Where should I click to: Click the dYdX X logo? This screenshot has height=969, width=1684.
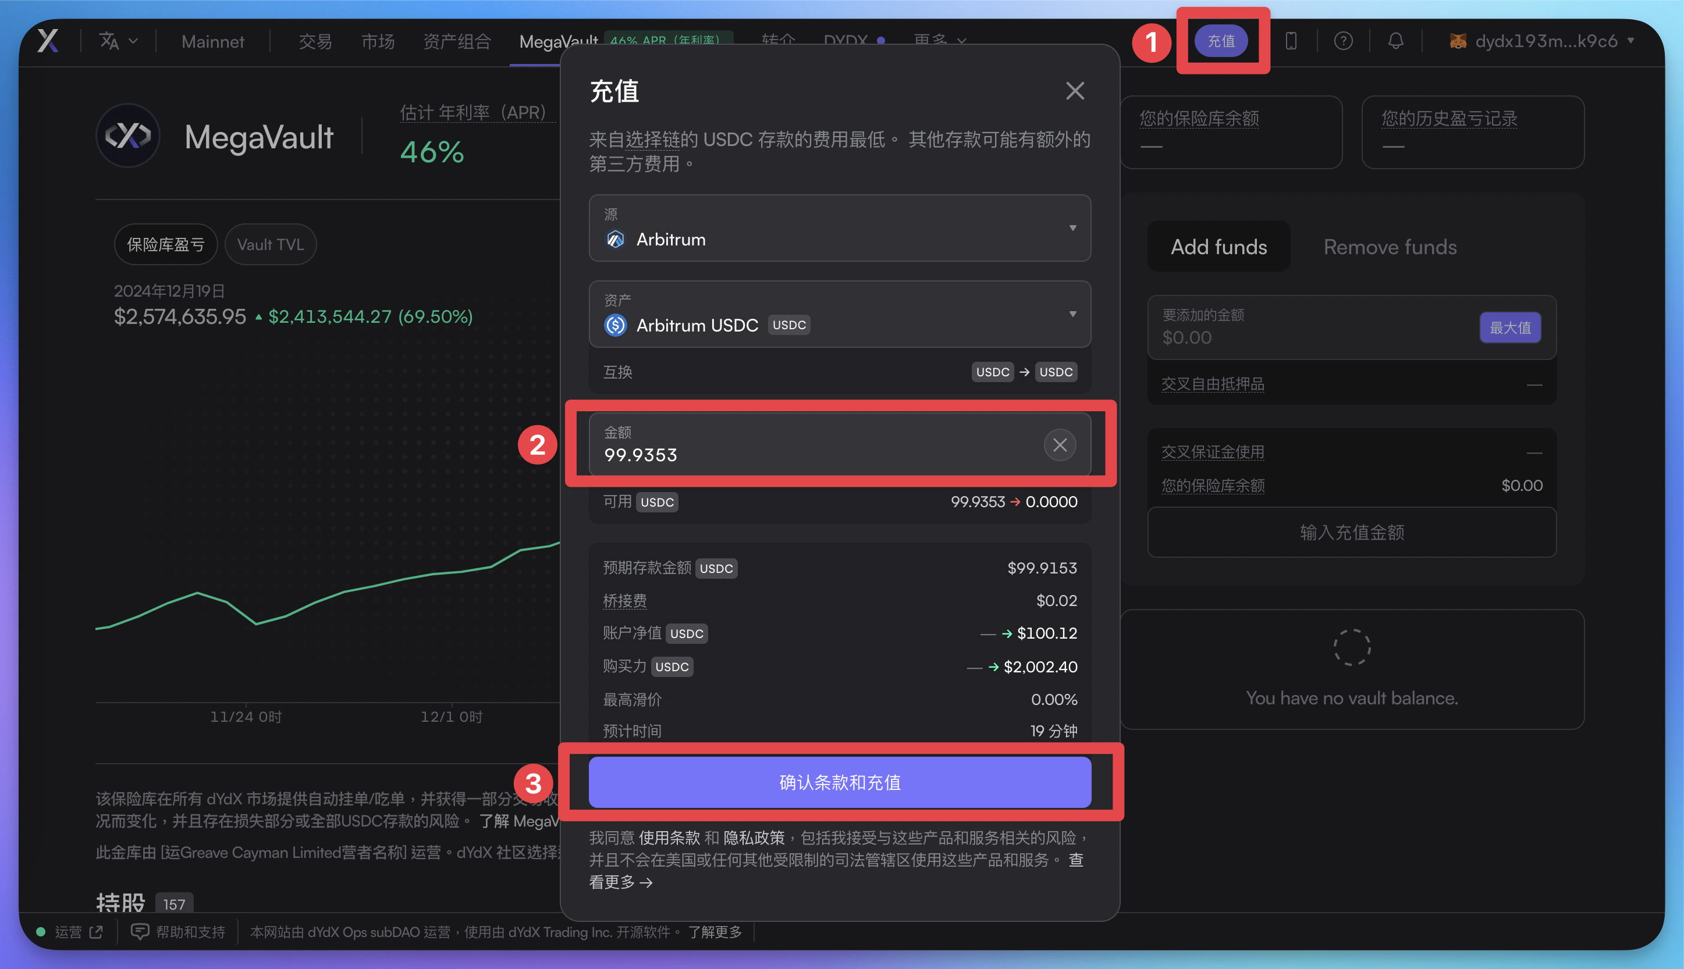(49, 41)
